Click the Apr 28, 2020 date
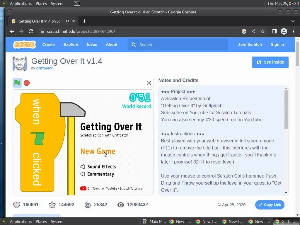 pos(232,205)
